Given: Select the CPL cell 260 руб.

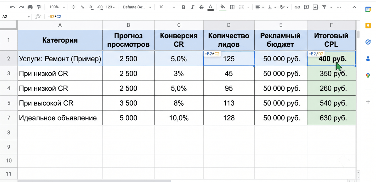Looking at the screenshot, I should [x=331, y=88].
